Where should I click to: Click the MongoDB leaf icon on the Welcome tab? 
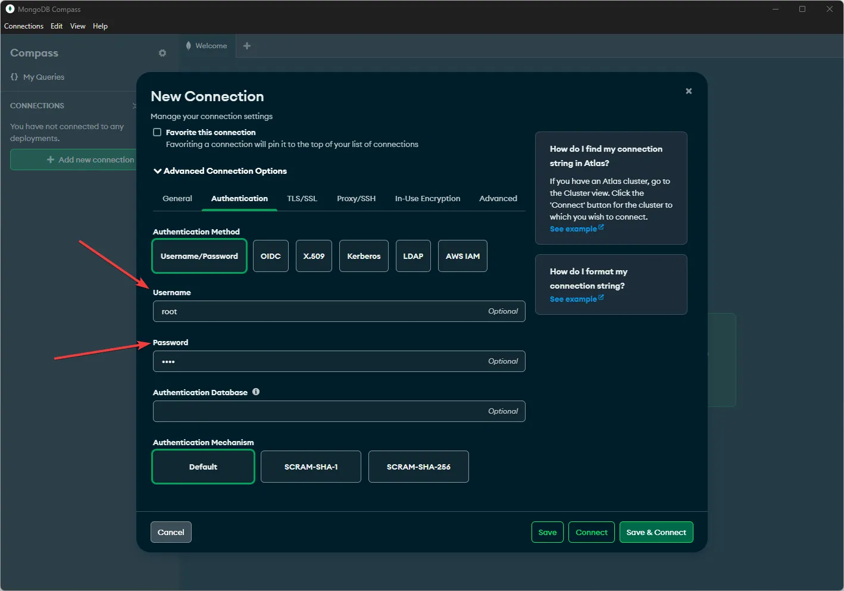[188, 45]
